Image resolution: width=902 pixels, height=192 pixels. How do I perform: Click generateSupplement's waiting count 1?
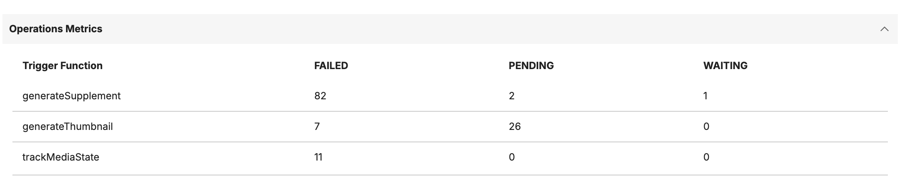pyautogui.click(x=705, y=96)
